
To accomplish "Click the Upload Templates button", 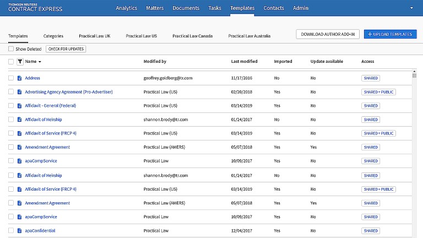I will click(x=390, y=34).
